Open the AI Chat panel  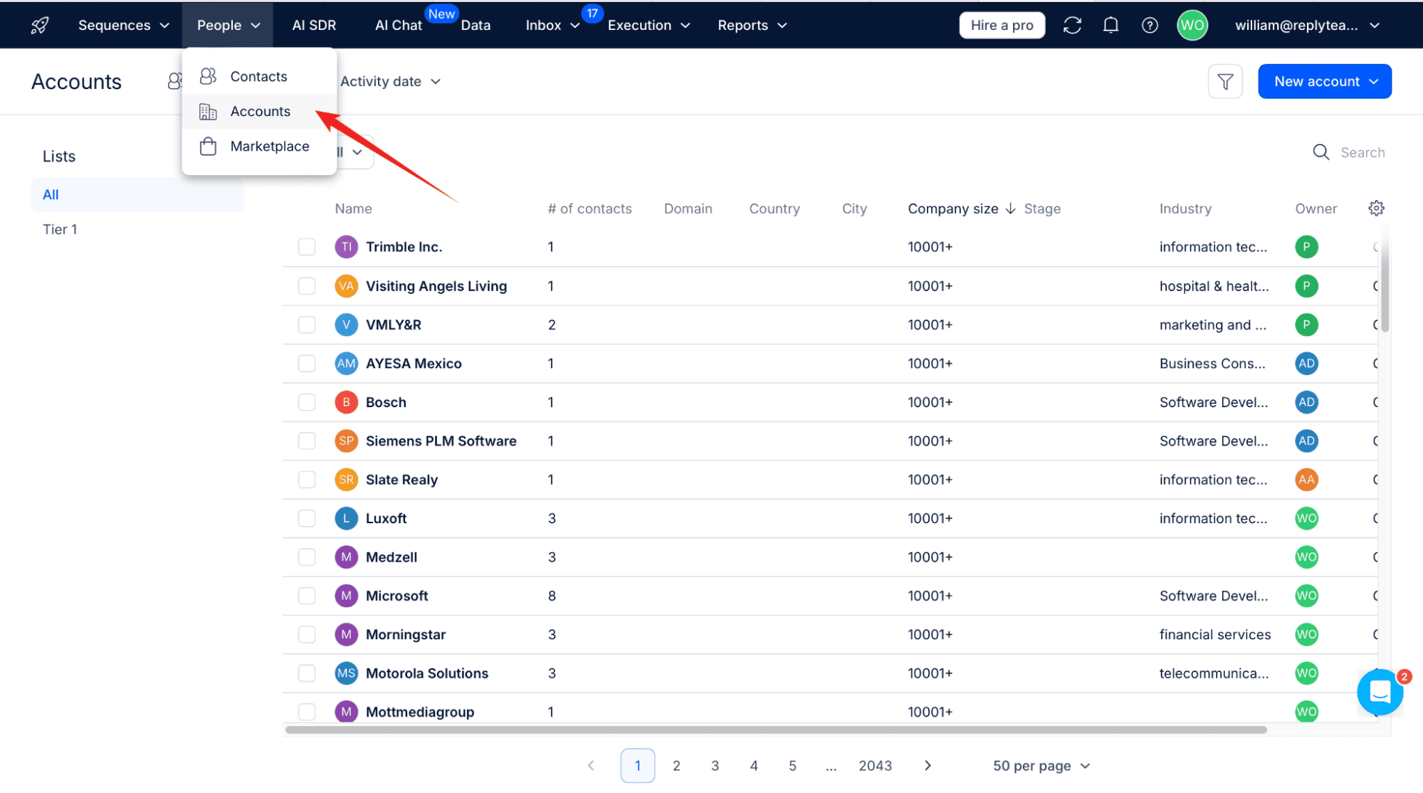click(x=397, y=24)
